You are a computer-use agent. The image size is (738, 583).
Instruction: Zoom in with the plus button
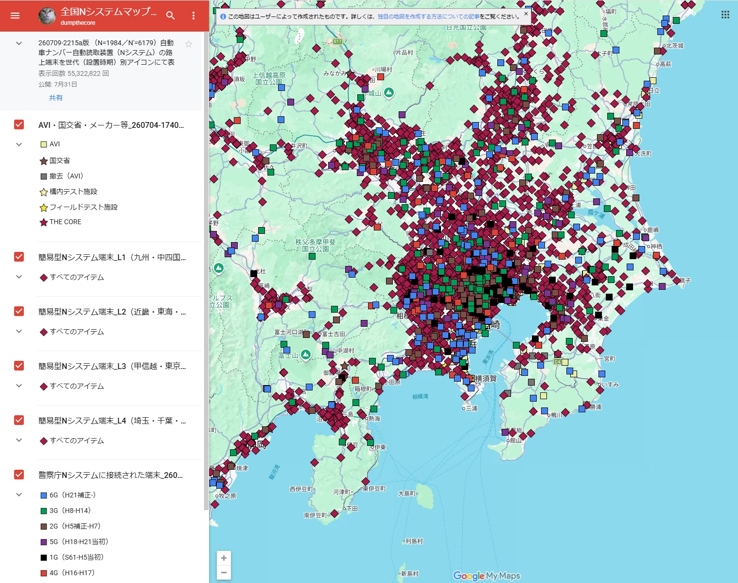point(224,558)
